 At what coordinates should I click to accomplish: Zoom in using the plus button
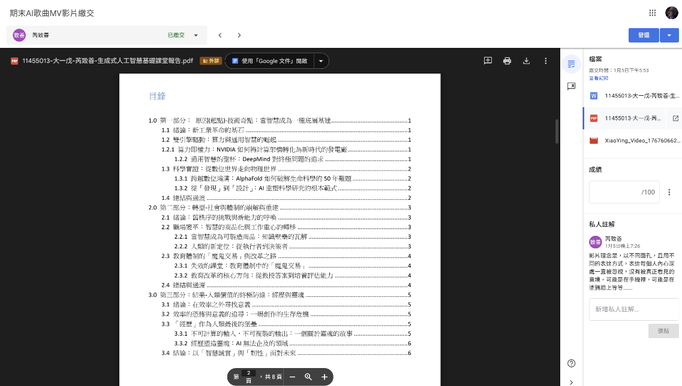coord(325,377)
